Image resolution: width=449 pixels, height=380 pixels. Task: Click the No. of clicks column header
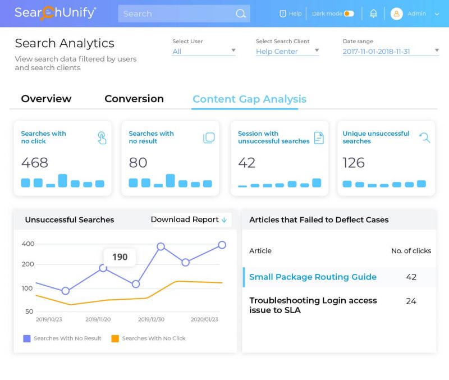click(x=411, y=250)
